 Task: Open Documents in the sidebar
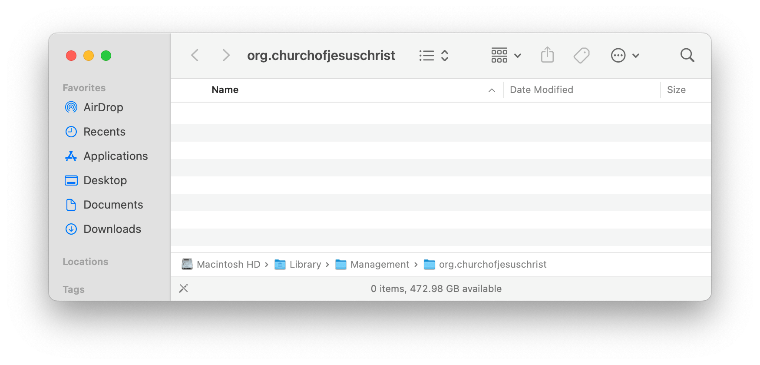click(113, 205)
